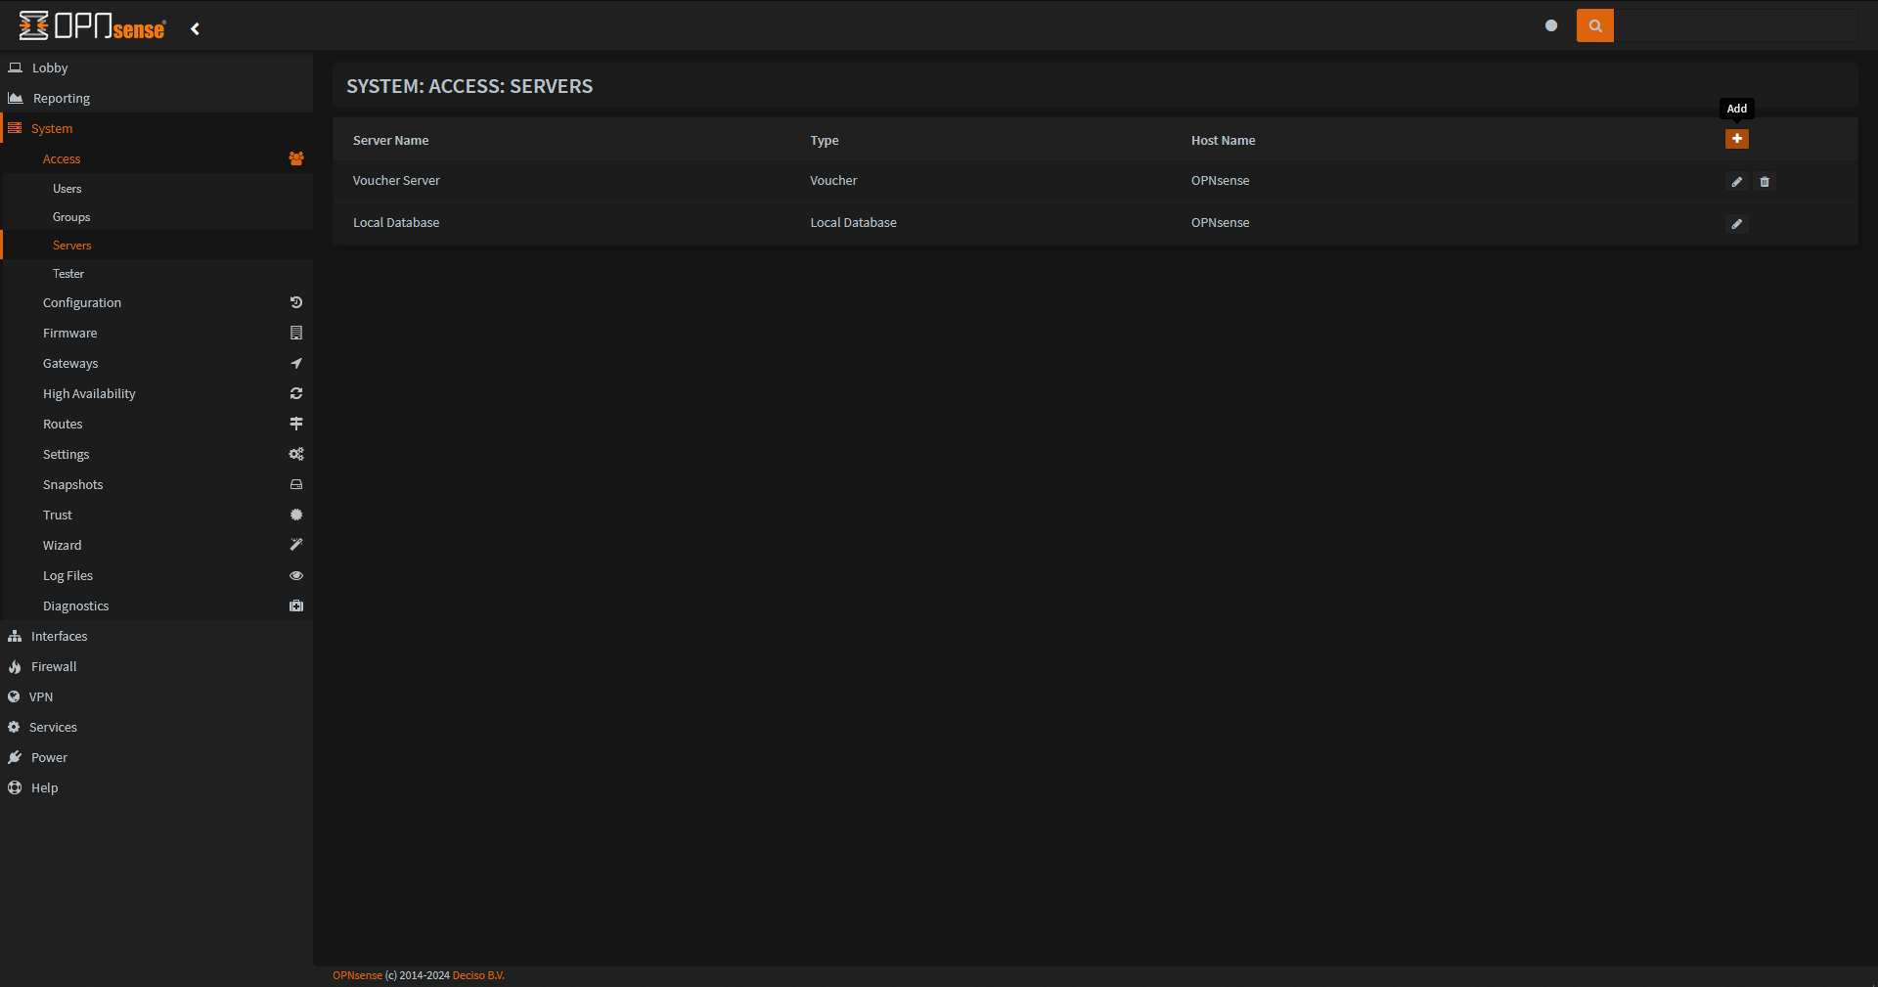Collapse the sidebar with the chevron toggle

click(x=196, y=29)
